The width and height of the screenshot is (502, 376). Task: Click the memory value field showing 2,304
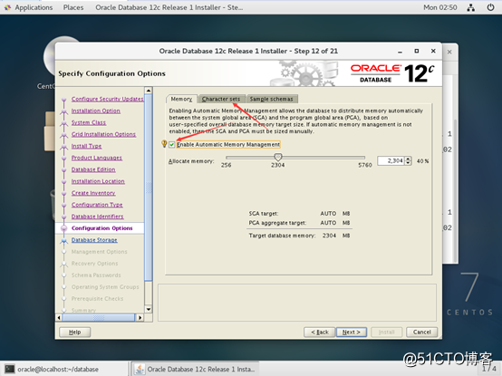coord(391,160)
